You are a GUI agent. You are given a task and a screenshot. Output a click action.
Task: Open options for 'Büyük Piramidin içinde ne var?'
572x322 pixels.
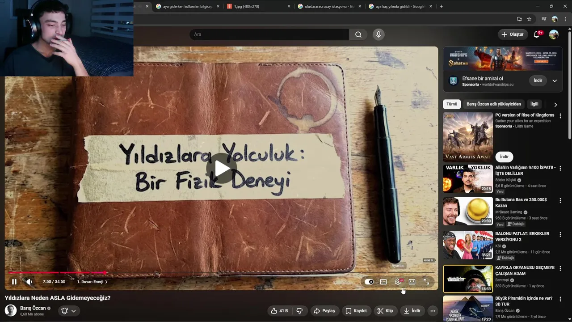(x=560, y=299)
